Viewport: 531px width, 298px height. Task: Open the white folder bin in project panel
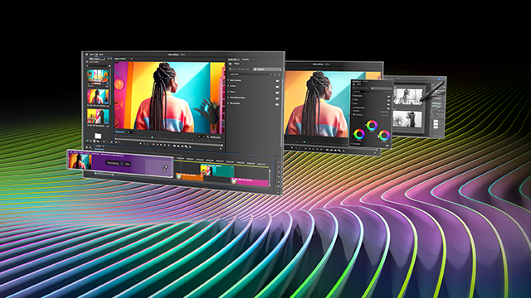(98, 136)
